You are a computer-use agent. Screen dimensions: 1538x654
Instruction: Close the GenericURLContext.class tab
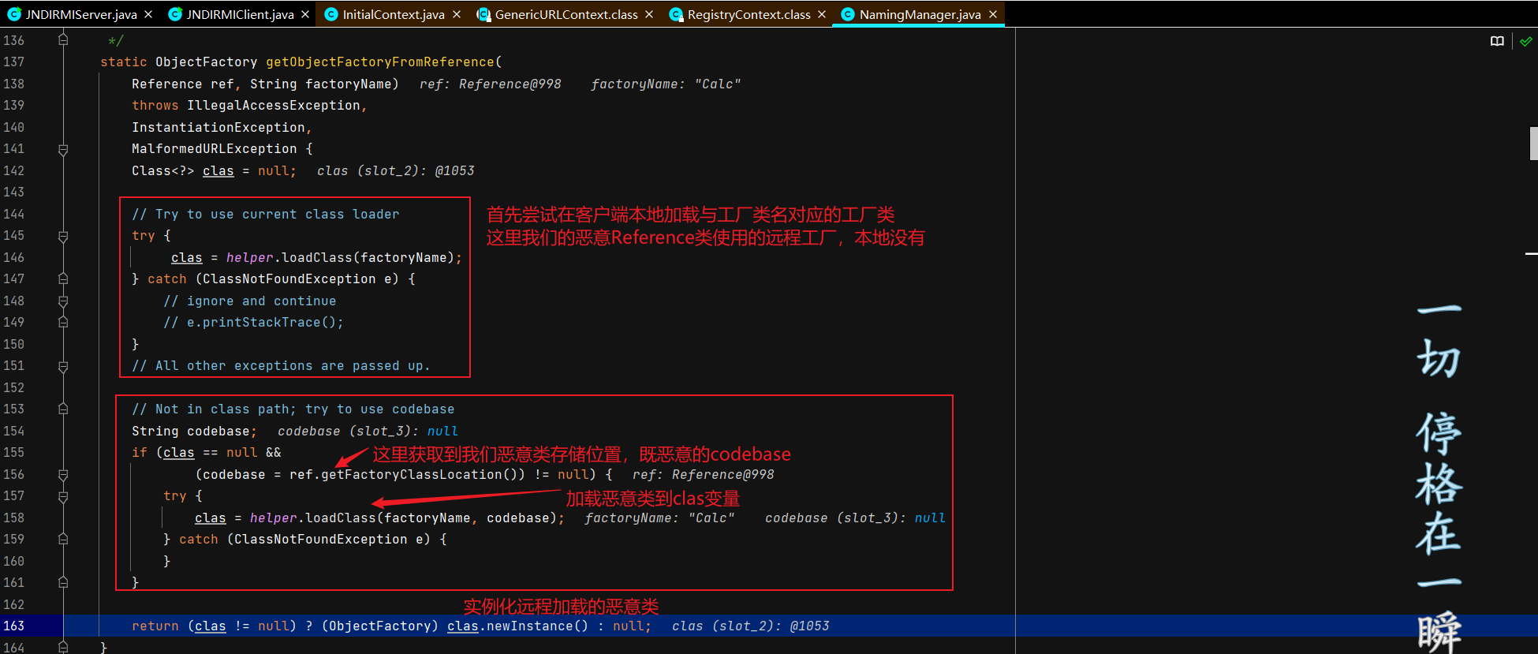[x=649, y=14]
